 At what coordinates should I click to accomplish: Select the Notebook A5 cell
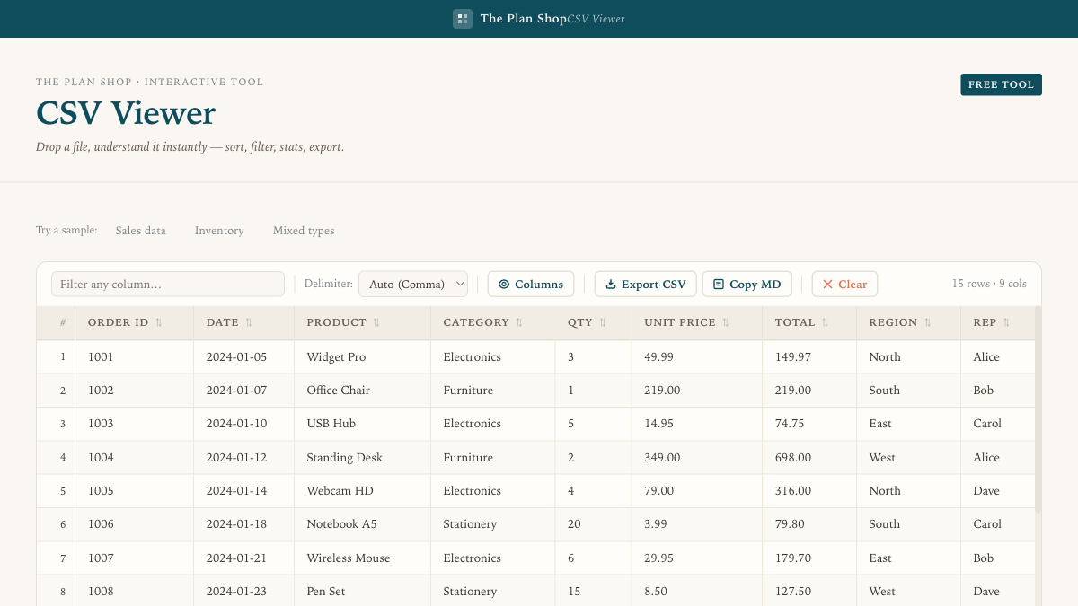click(362, 524)
